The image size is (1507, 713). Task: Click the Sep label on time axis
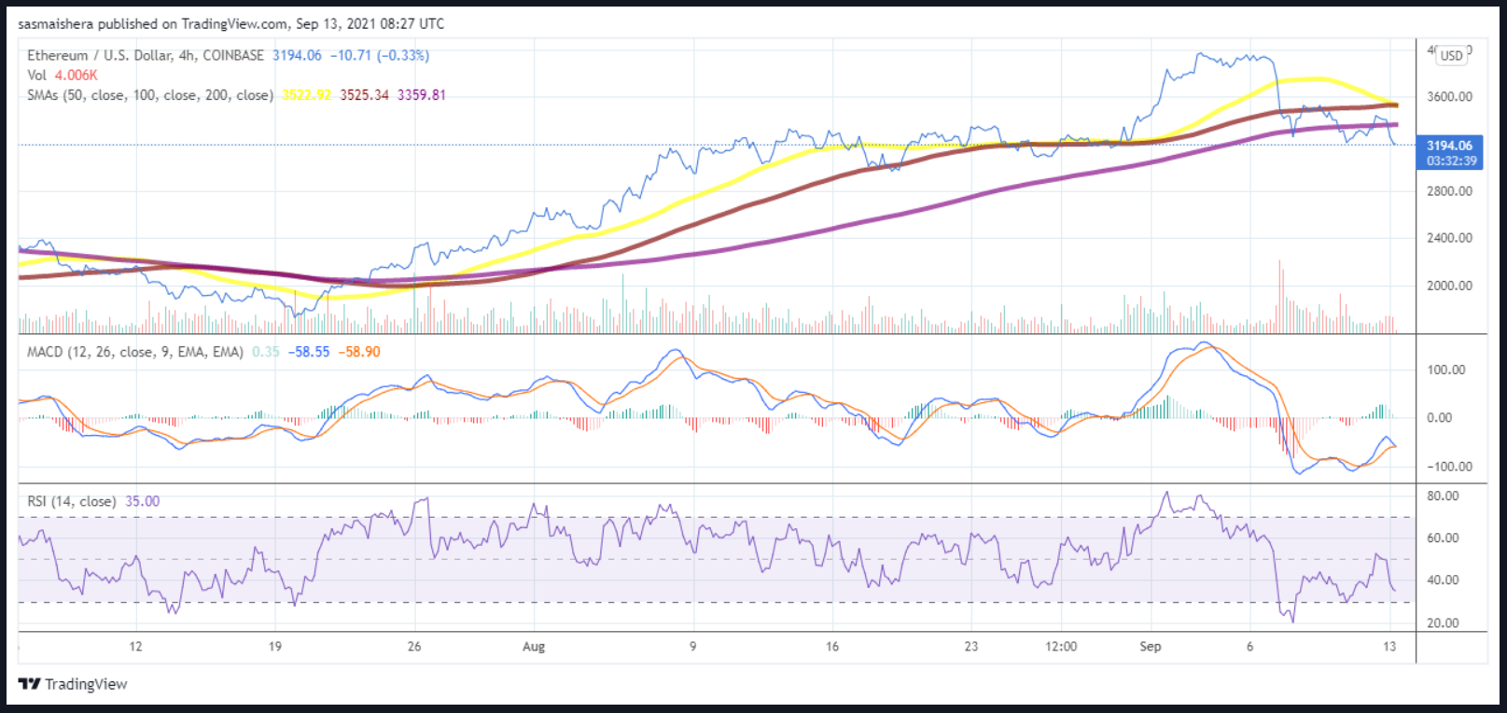point(1151,646)
